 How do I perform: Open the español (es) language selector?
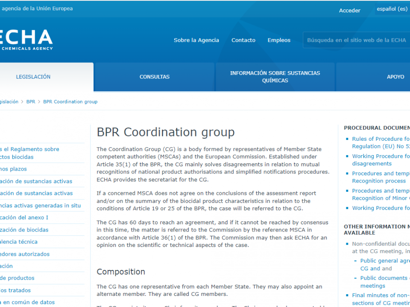pyautogui.click(x=392, y=9)
